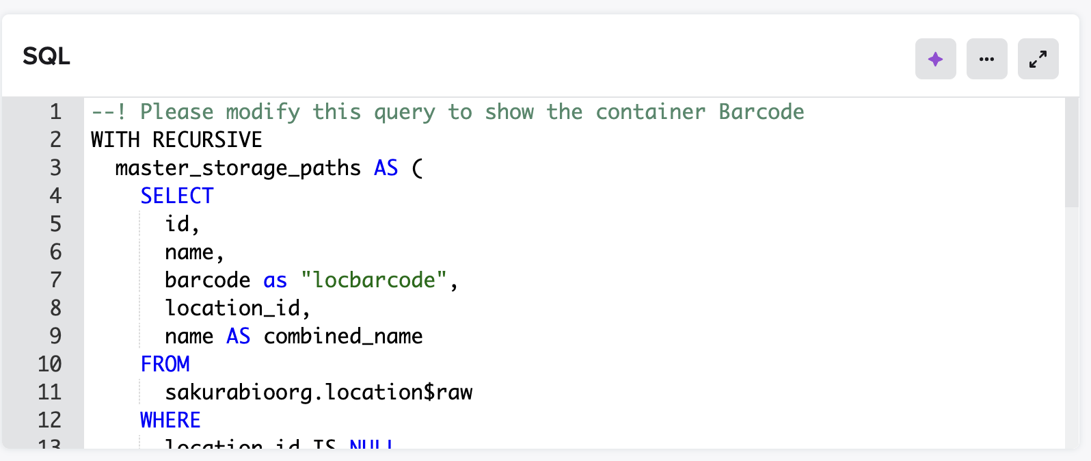This screenshot has height=461, width=1091.
Task: Click the location_id column on line 8
Action: click(x=232, y=308)
